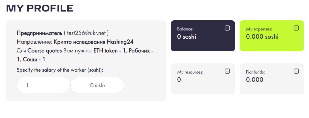Click the worker salary input field
The image size is (309, 118).
[43, 85]
